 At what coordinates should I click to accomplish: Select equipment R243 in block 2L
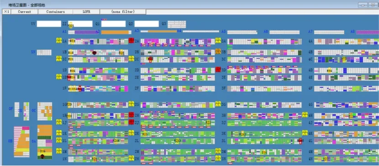(178, 140)
